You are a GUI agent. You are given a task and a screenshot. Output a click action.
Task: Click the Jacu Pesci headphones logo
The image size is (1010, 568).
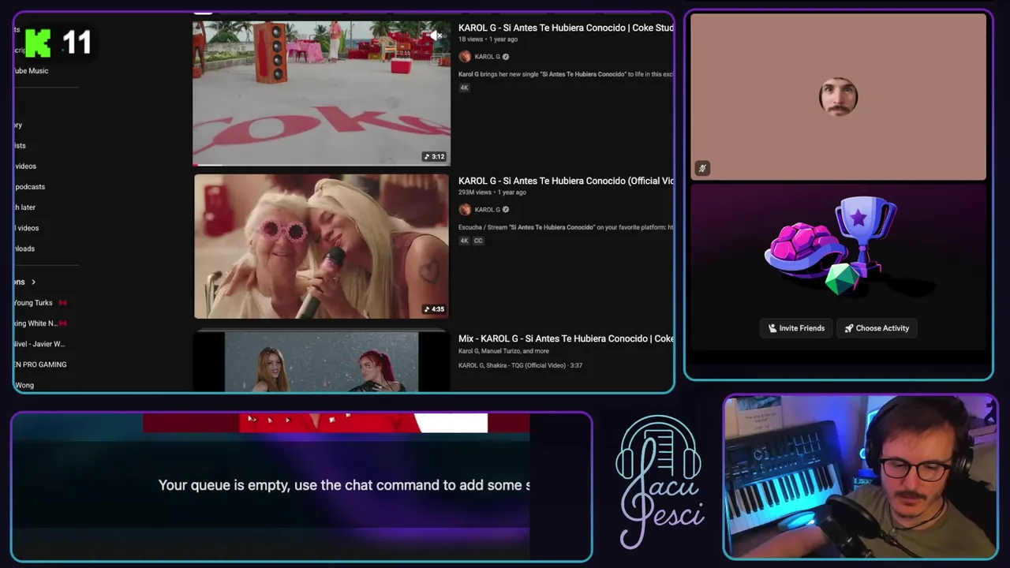(x=660, y=482)
